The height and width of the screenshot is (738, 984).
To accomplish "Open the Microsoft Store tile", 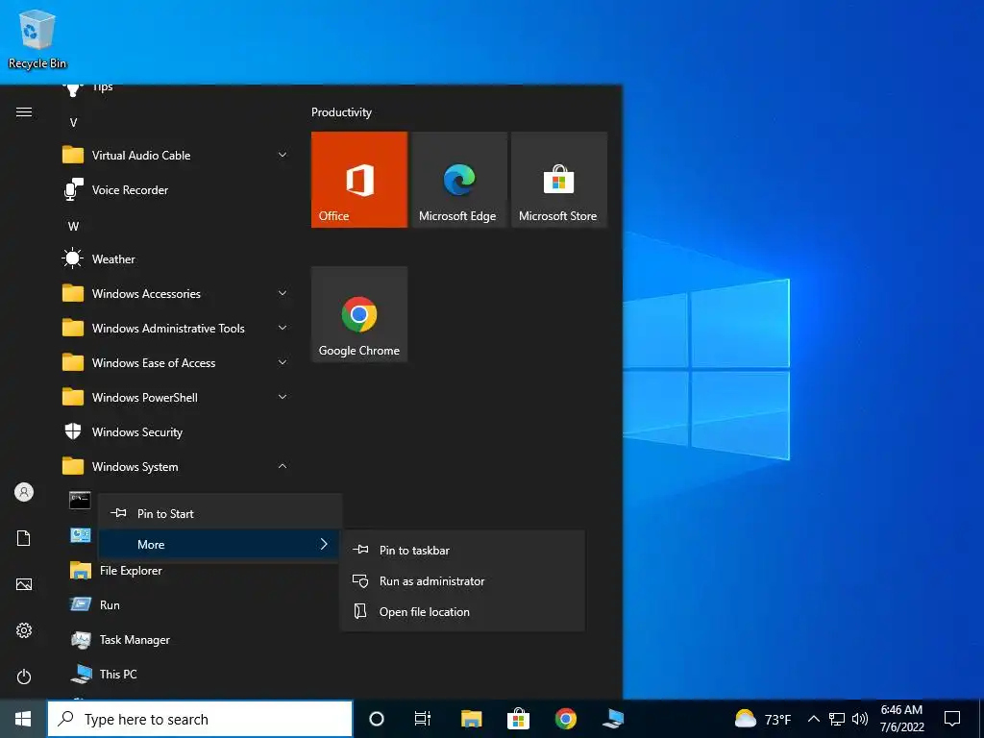I will 559,180.
